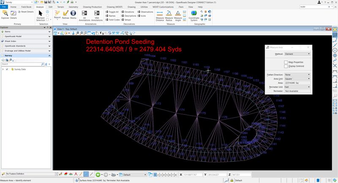Screen dimensions: 338x183
Task: Select the Measure Distance tool
Action: click(160, 16)
